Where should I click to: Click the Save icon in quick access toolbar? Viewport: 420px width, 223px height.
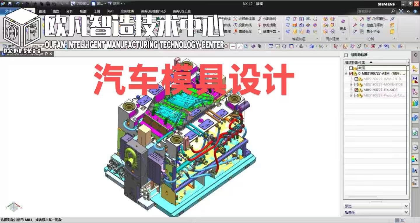10,4
